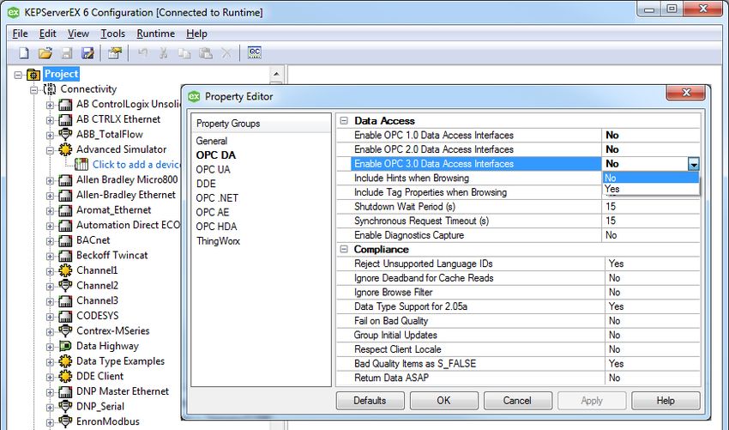Collapse the Data Access property section

coord(344,120)
